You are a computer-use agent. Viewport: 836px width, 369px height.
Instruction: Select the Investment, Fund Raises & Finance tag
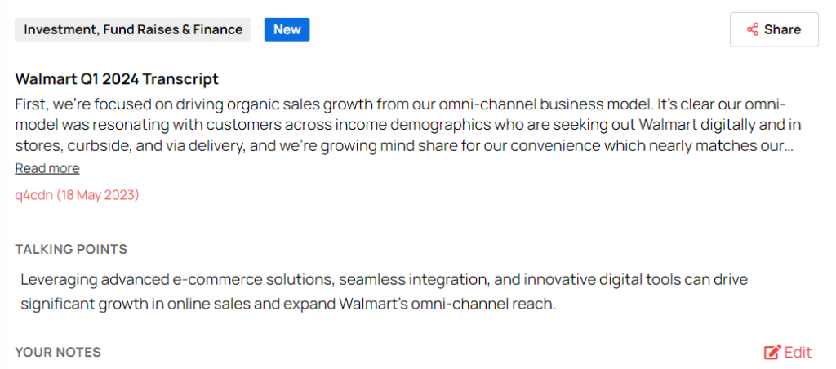[x=133, y=29]
